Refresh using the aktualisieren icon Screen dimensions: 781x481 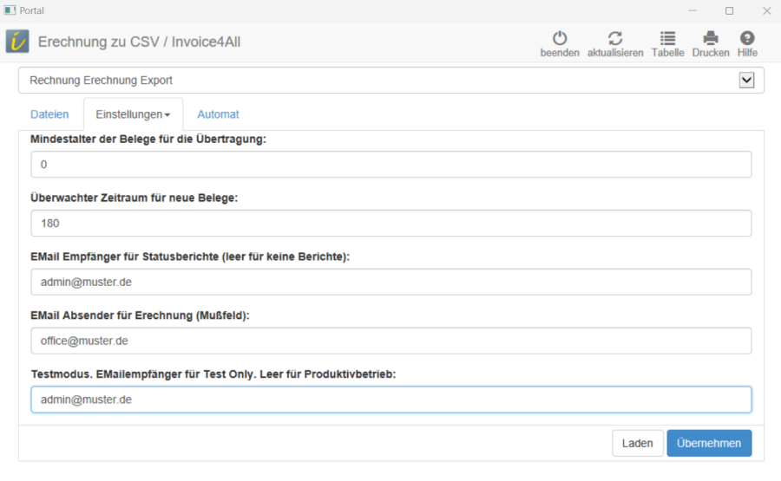pos(615,39)
